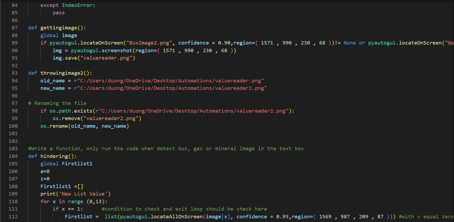
Task: Click the '# Renaming the file' comment
Action: (57, 103)
